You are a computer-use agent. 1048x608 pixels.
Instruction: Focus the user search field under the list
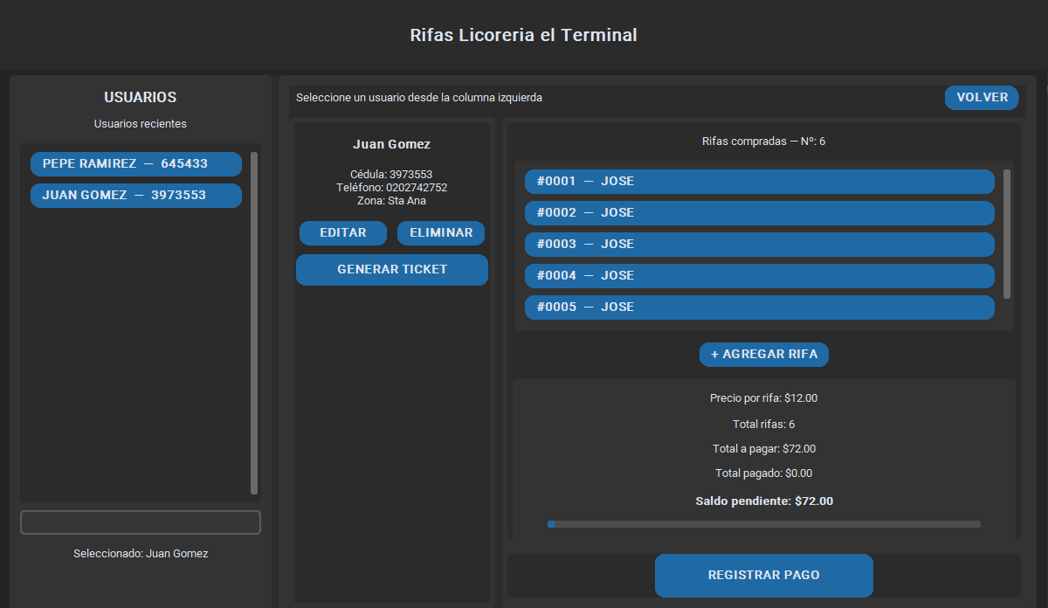coord(141,522)
